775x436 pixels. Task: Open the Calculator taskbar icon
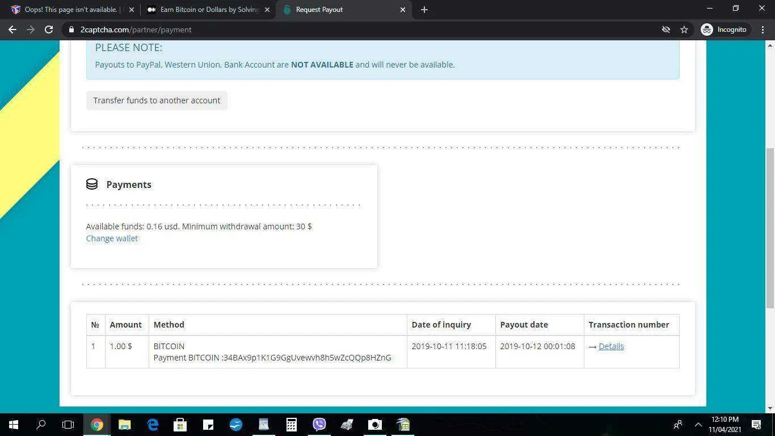point(292,425)
